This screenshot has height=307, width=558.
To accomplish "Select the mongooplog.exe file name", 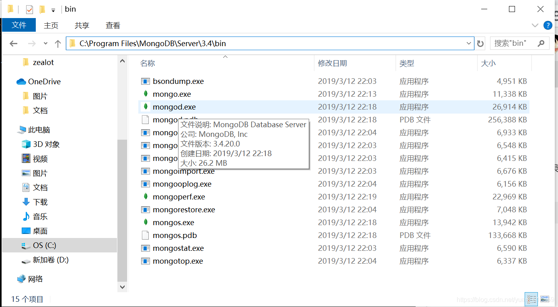I will (182, 184).
